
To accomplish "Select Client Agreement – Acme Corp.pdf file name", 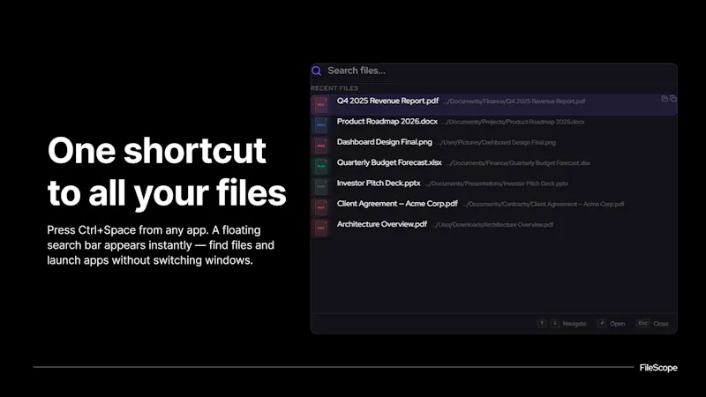I will pyautogui.click(x=397, y=204).
